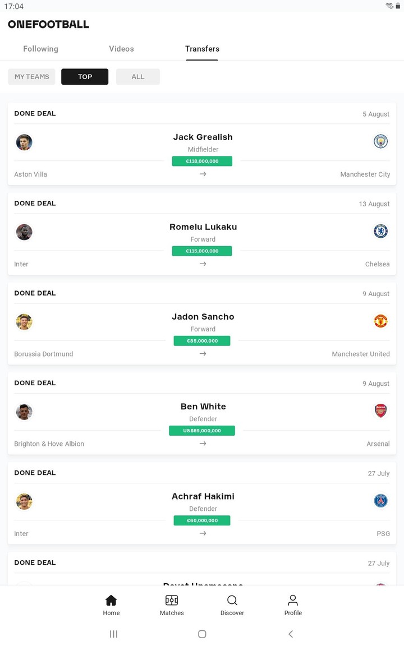Open the Matches section icon

(x=172, y=601)
